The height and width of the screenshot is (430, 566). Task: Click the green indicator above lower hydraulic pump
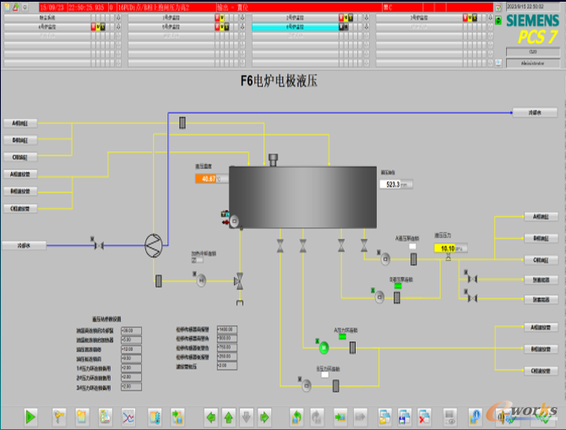(398, 286)
